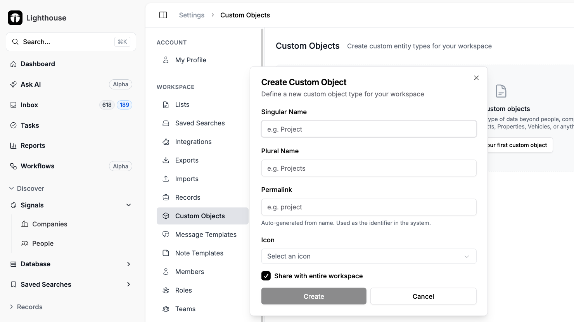Viewport: 574px width, 322px height.
Task: Close the Create Custom Object dialog
Action: 476,78
